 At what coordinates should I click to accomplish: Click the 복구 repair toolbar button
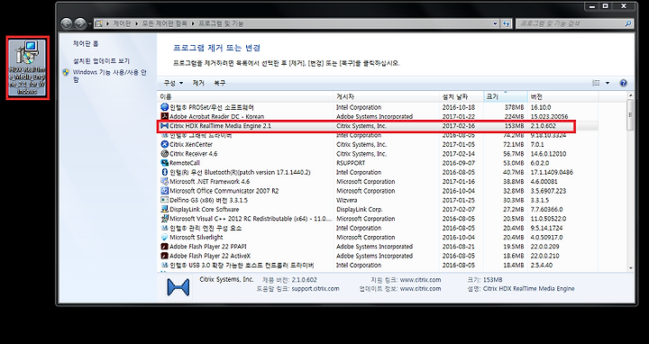click(220, 83)
